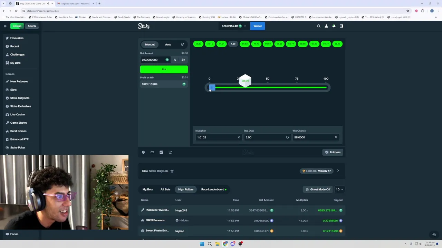This screenshot has width=442, height=248.
Task: Select Manual betting mode
Action: 150,44
